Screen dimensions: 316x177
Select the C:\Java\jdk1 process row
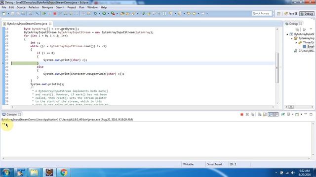coord(304,51)
